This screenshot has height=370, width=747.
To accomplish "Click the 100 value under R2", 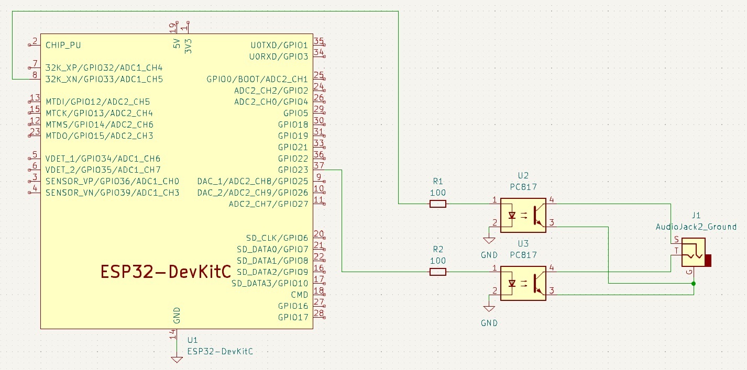I will click(438, 260).
